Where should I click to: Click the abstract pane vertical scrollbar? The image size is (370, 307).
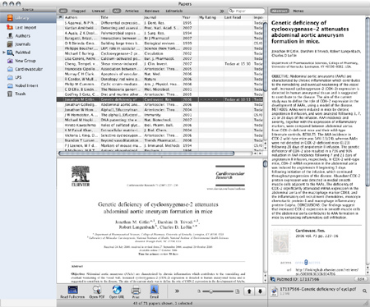(x=368, y=101)
